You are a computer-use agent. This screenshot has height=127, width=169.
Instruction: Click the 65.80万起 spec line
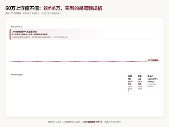tap(30, 34)
